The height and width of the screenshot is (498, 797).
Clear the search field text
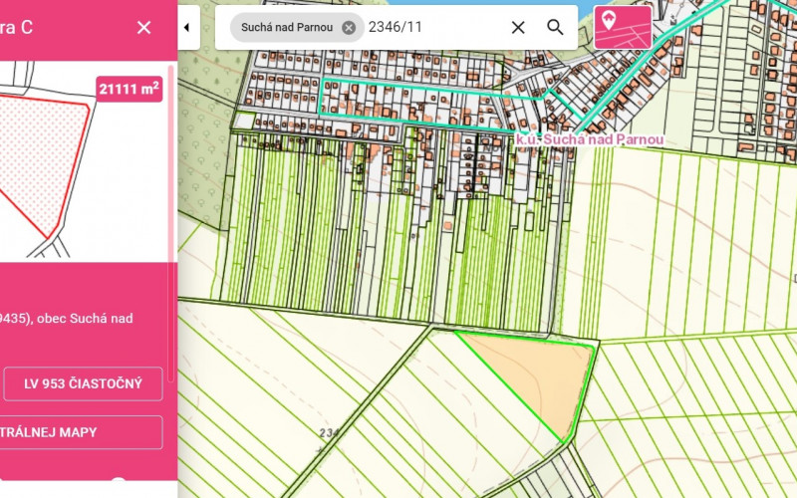click(518, 28)
